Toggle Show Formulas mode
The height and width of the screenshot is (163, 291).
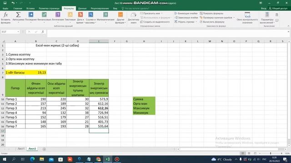(x=211, y=13)
